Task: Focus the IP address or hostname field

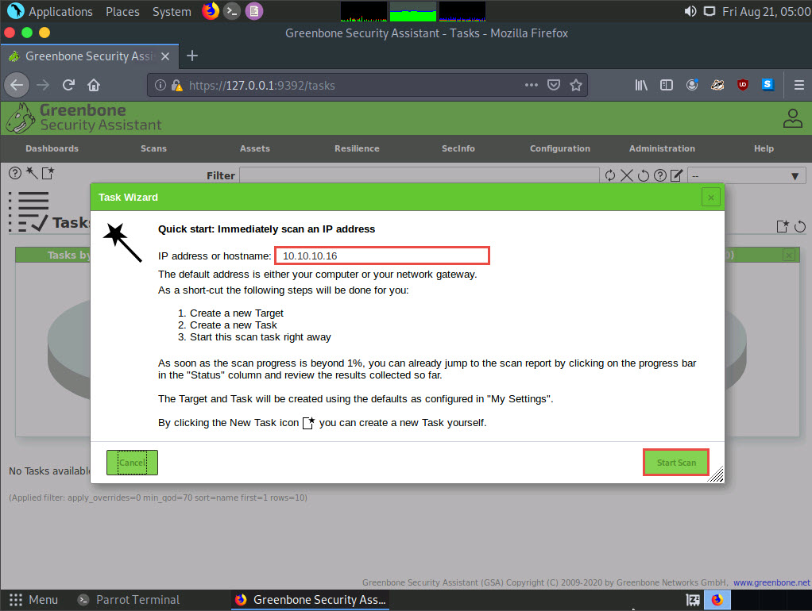Action: tap(382, 256)
